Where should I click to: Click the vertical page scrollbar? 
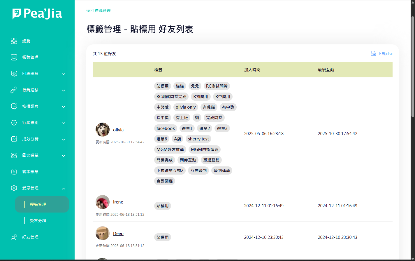(x=413, y=67)
